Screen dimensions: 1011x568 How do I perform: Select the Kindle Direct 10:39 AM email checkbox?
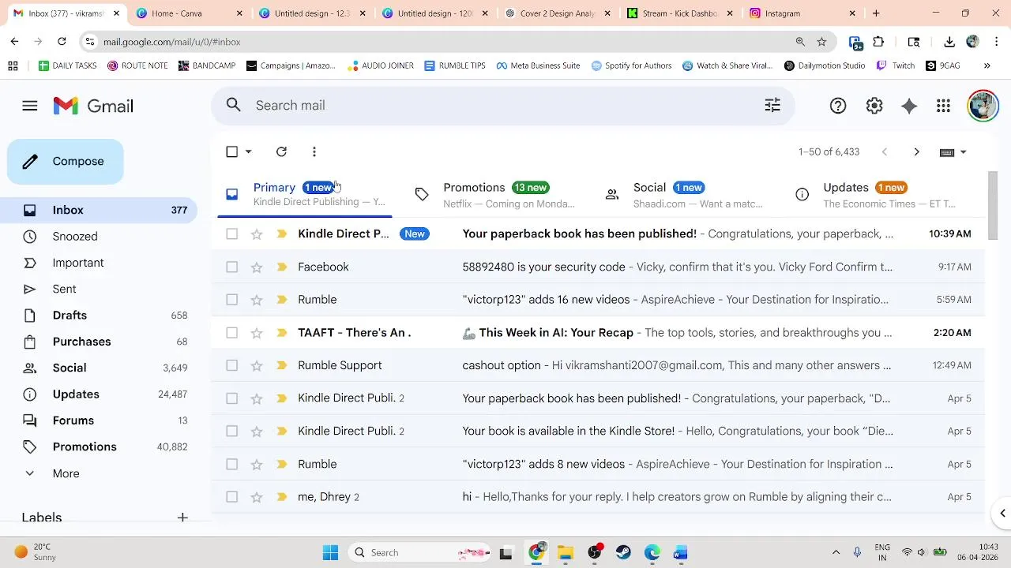tap(231, 234)
